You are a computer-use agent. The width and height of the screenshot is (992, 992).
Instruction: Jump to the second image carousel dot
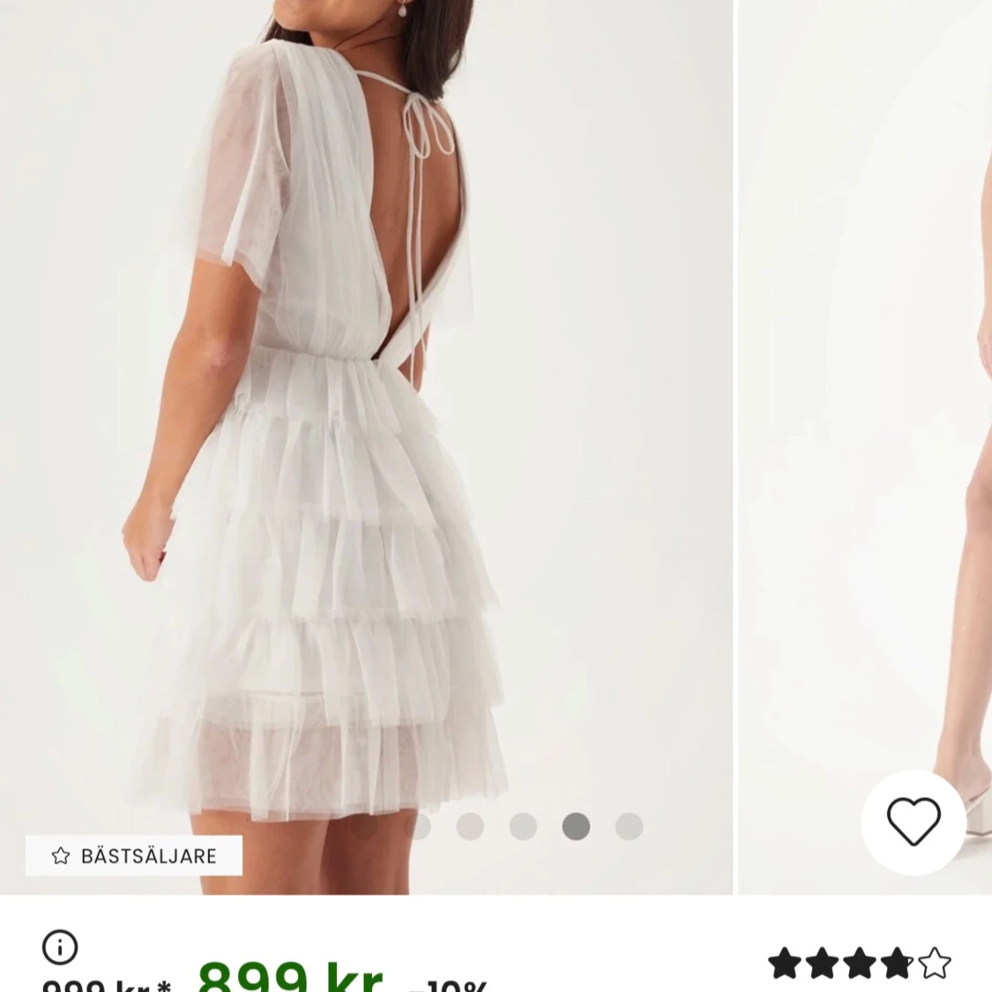pos(417,826)
